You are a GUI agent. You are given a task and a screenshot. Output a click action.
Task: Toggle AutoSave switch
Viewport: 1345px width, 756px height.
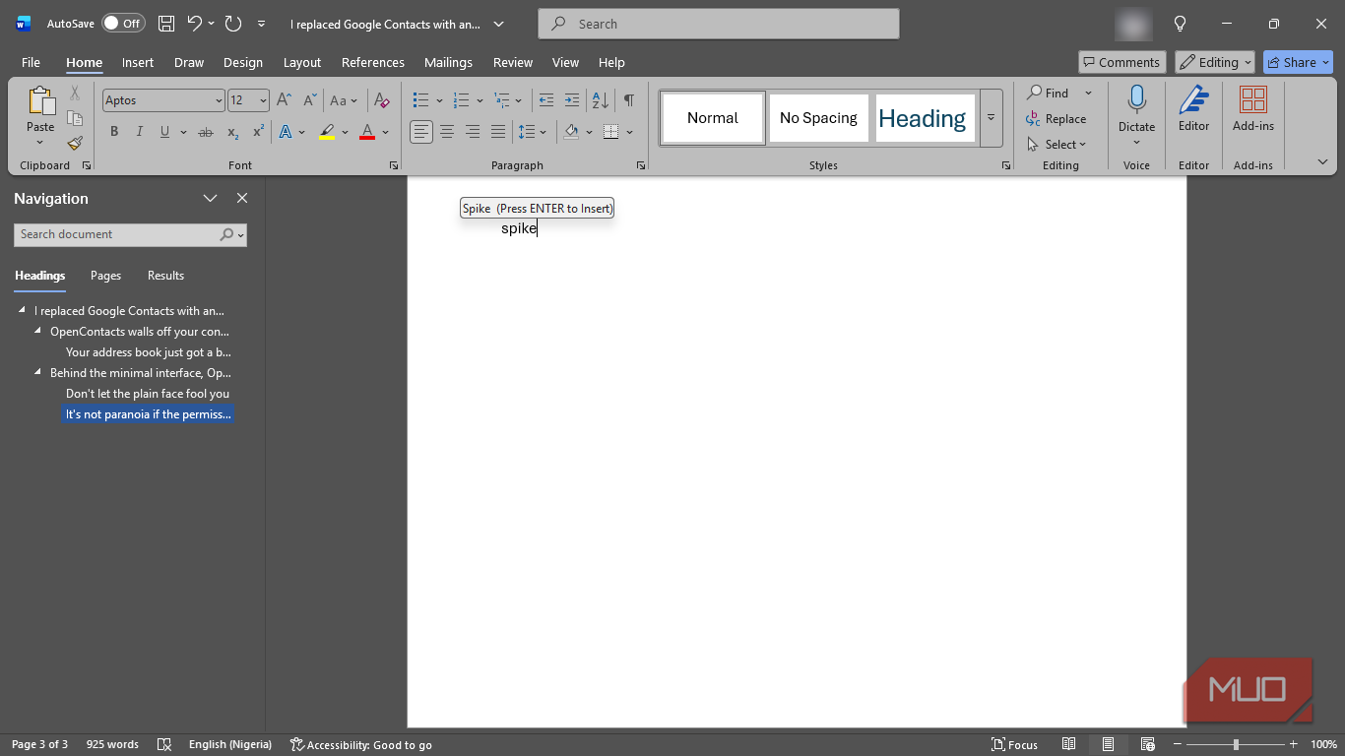pos(123,24)
